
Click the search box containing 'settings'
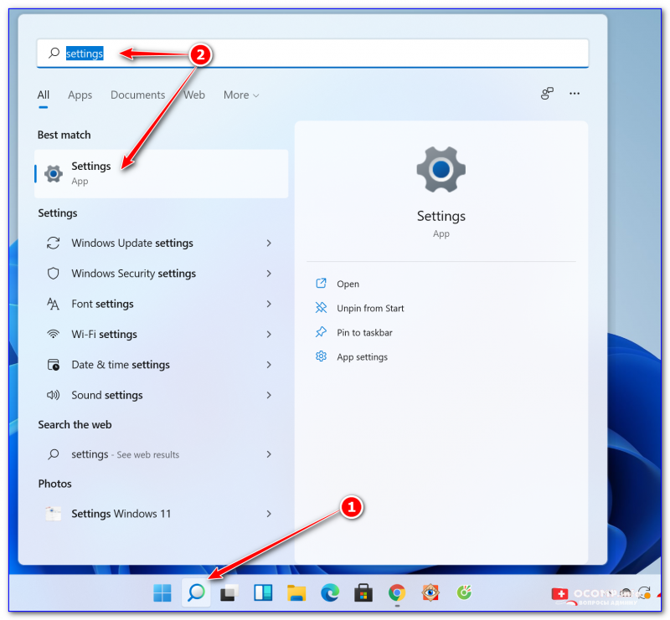tap(312, 53)
